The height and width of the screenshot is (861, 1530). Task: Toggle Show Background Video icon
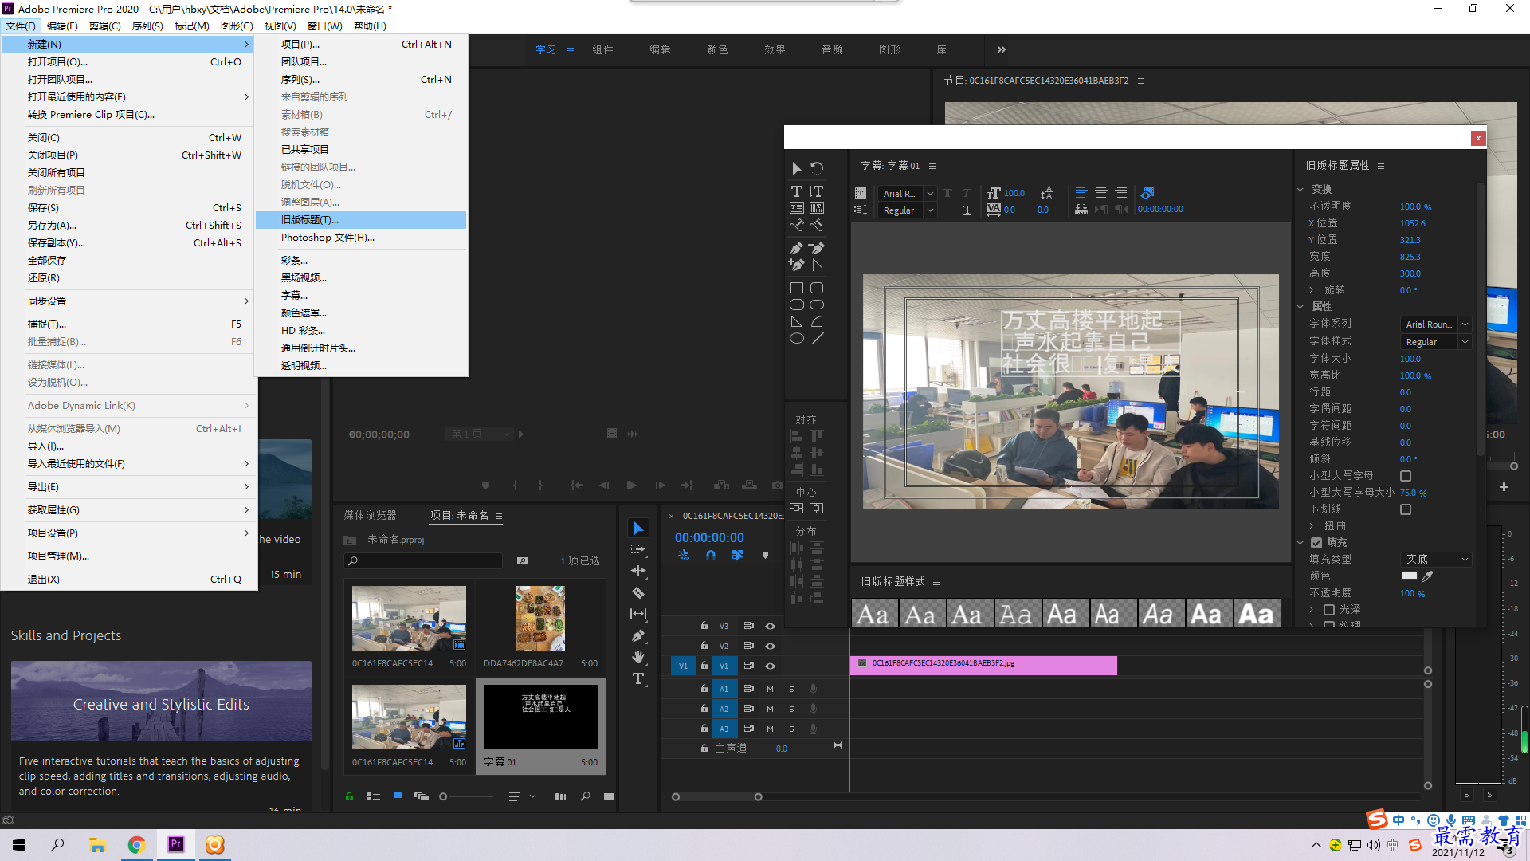click(x=1147, y=193)
